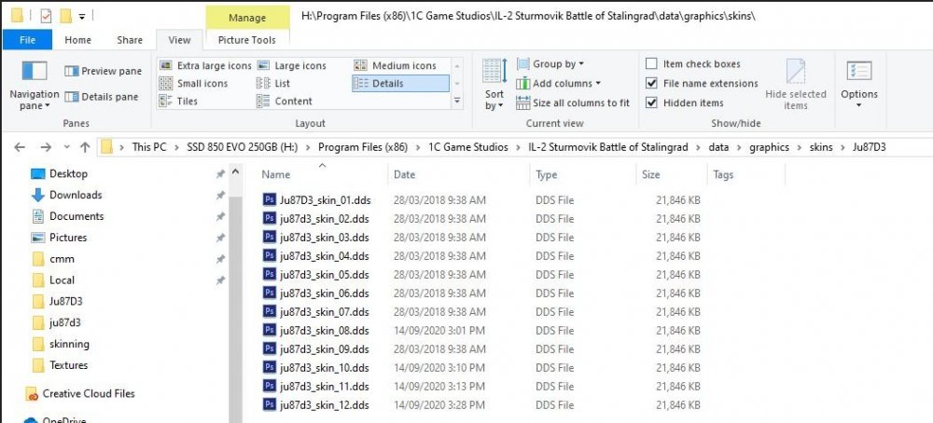Select file Ju87D3_skin_01.dds icon
Screen dimensions: 933x423
point(270,200)
